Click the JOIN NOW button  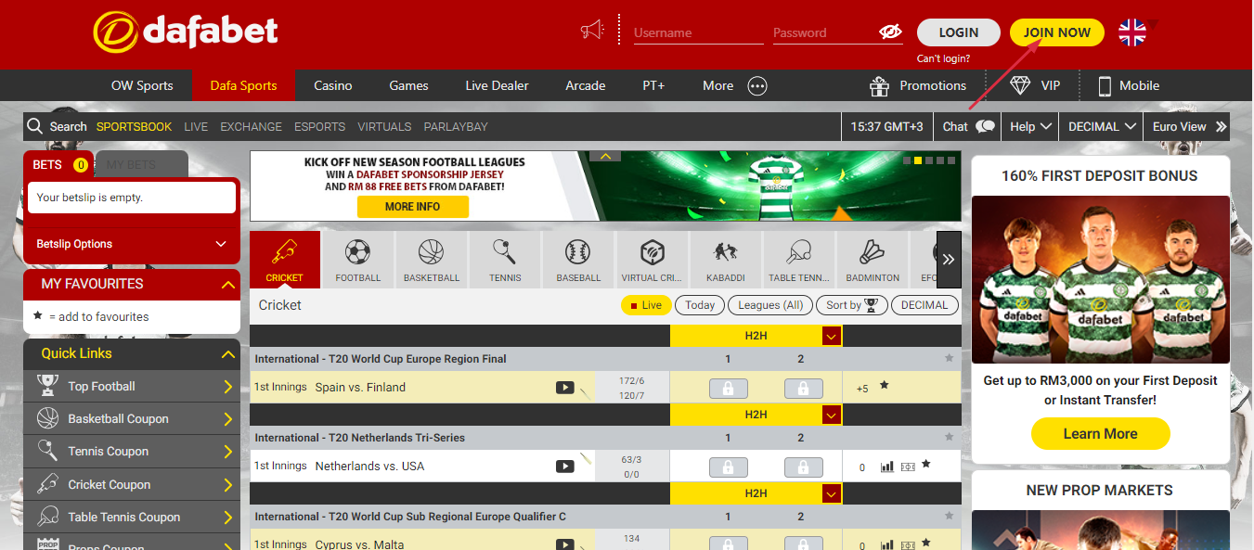tap(1056, 32)
